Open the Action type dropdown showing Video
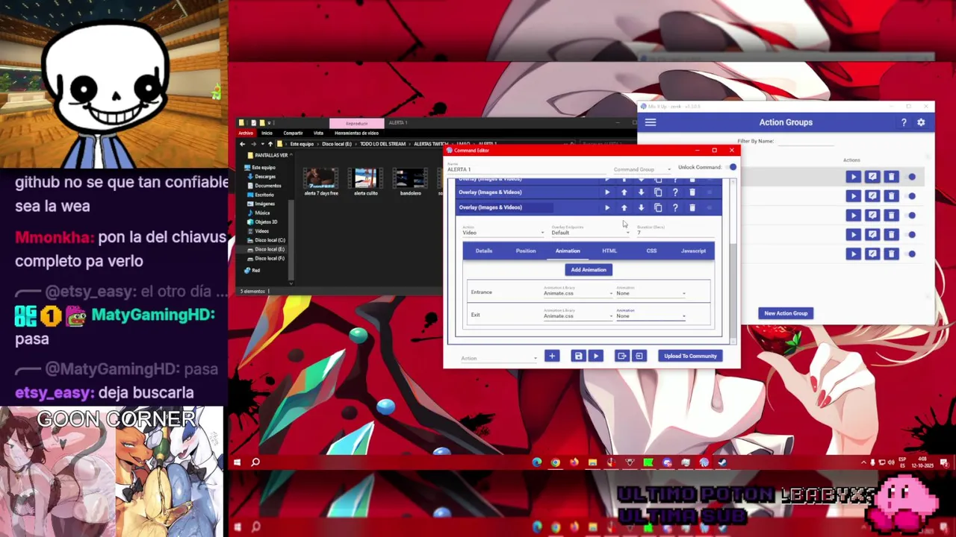956x537 pixels. [503, 233]
